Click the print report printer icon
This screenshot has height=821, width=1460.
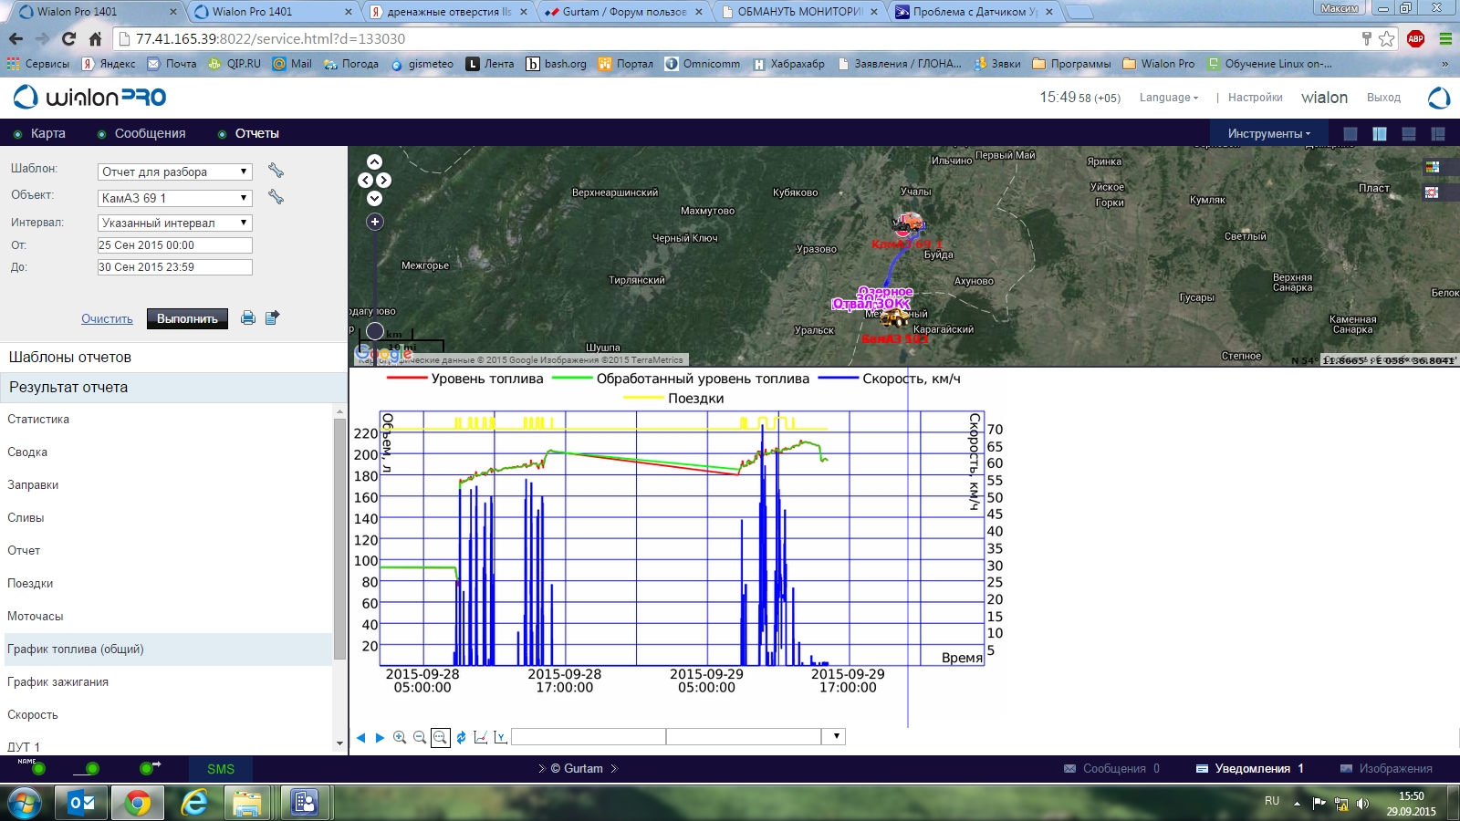[x=247, y=318]
